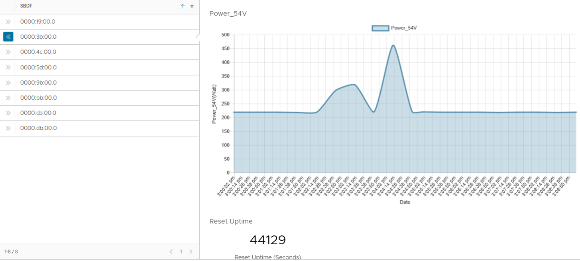
Task: Expand details for row 0000:db:00.0
Action: 8,128
